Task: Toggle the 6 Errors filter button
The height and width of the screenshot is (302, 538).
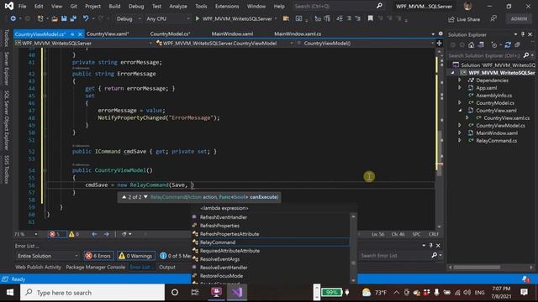Action: 99,256
